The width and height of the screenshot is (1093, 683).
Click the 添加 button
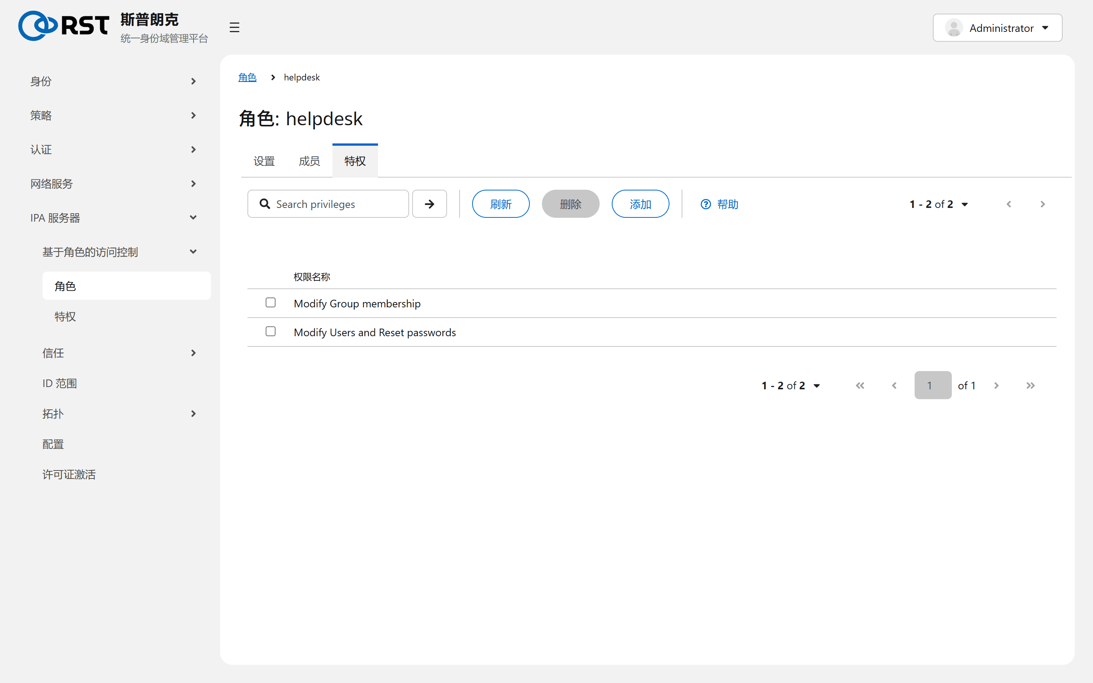pos(640,204)
